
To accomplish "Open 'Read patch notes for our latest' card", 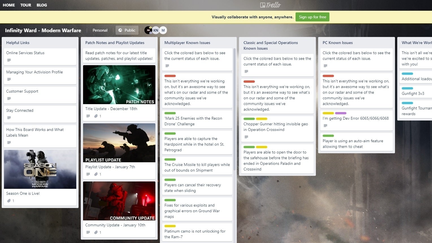I will pos(119,56).
